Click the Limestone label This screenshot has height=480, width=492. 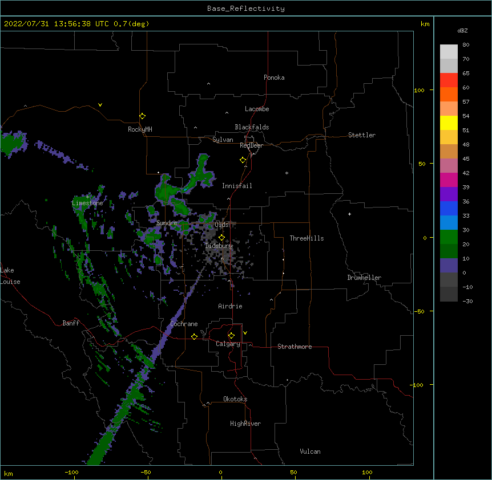(x=87, y=203)
